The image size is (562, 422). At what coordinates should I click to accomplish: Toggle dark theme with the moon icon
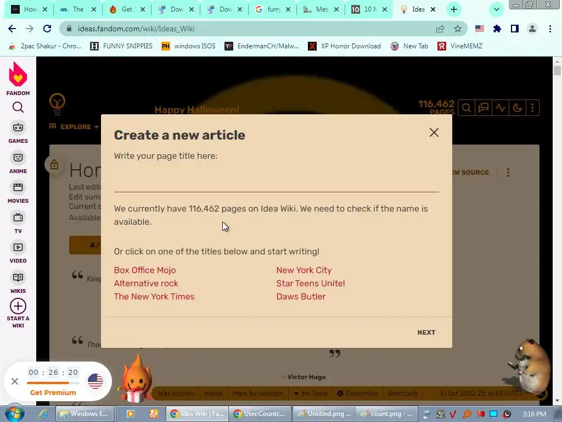(x=518, y=108)
